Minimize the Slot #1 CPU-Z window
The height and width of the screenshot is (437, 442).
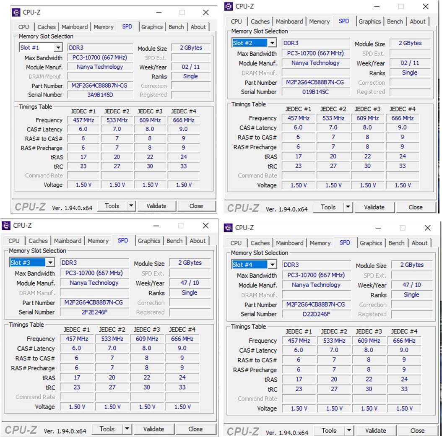pyautogui.click(x=159, y=13)
